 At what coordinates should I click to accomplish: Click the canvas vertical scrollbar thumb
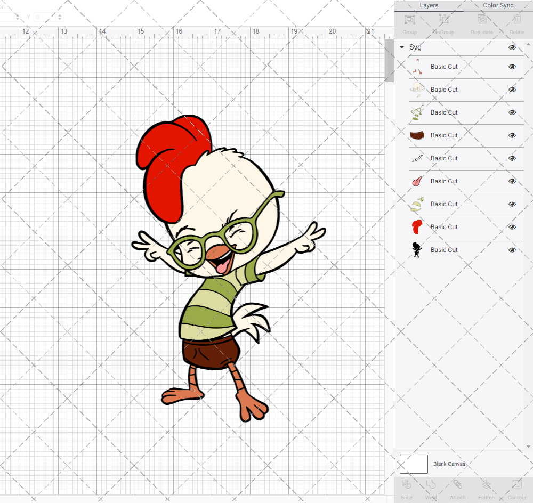(x=389, y=61)
